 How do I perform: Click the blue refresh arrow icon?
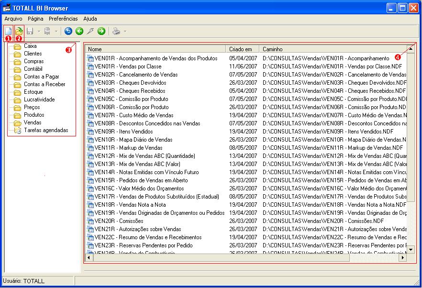coord(68,31)
